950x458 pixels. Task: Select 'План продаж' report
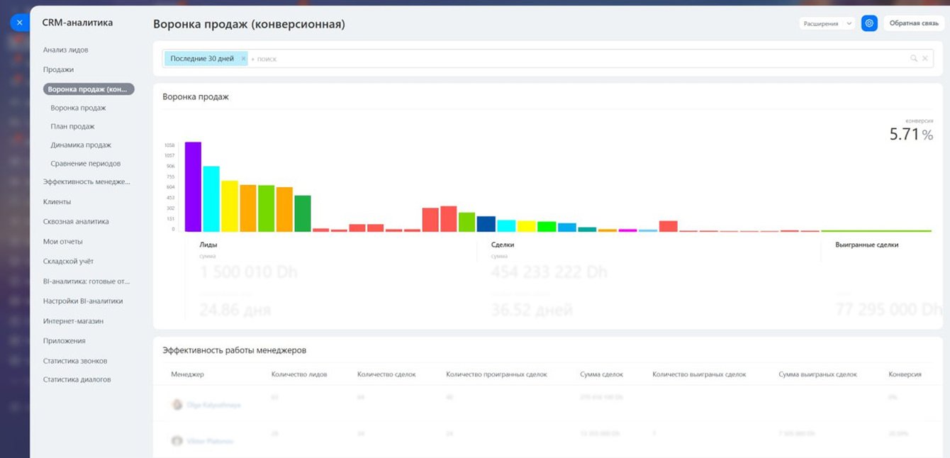point(72,126)
